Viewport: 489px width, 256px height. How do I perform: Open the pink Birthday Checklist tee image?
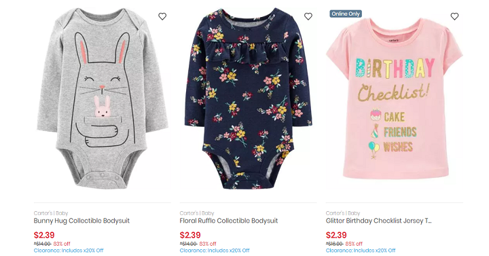click(x=394, y=98)
